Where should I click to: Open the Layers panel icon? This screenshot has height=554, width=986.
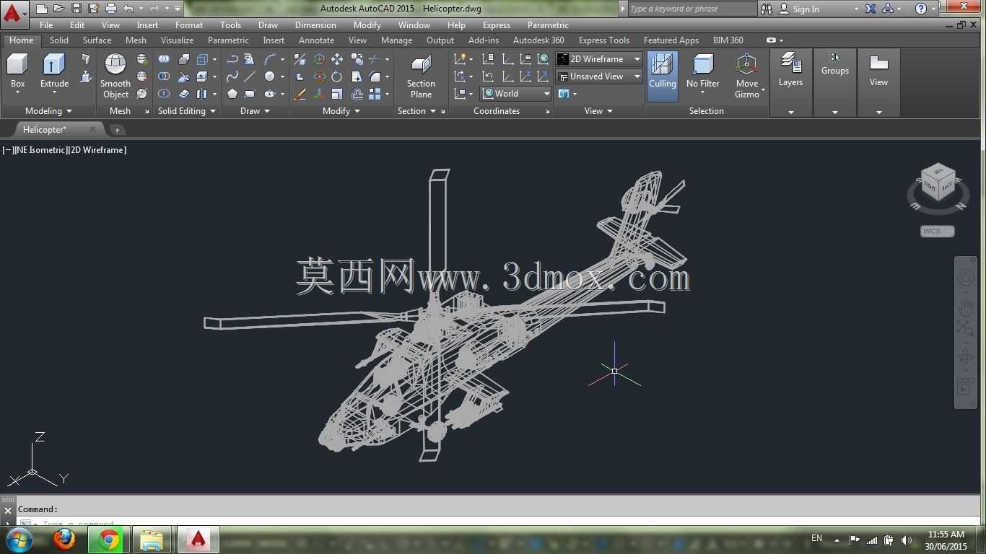coord(790,71)
